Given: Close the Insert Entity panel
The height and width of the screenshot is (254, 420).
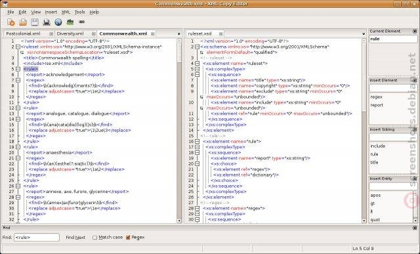Looking at the screenshot, I should (x=415, y=179).
